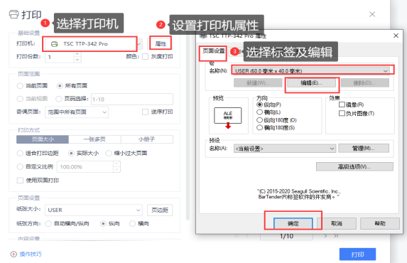Select the 纵向180度(O) orientation radio
The image size is (407, 263).
click(259, 120)
